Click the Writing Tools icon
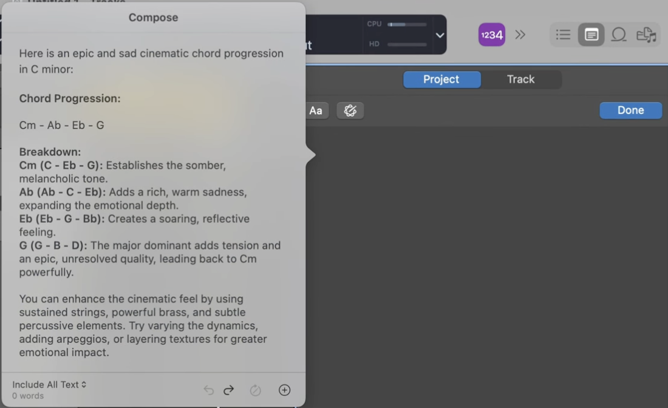This screenshot has height=408, width=668. point(350,110)
